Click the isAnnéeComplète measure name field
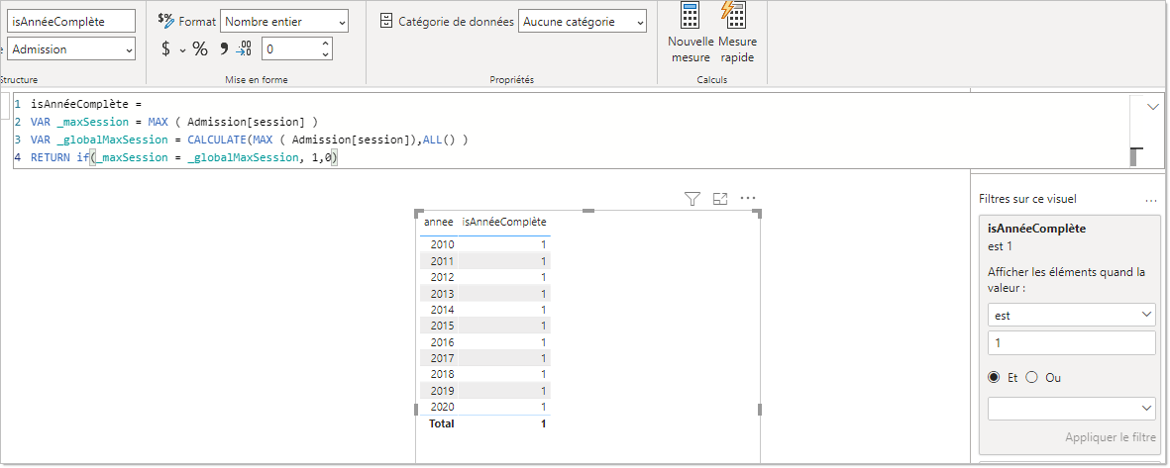 click(71, 22)
